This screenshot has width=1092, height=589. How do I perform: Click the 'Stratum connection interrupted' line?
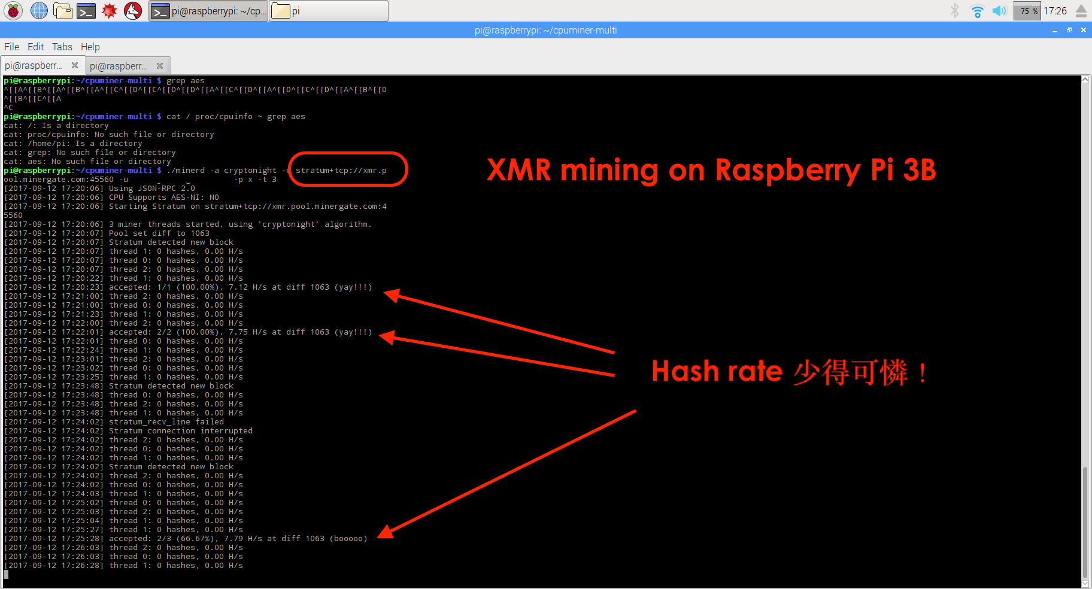click(x=128, y=431)
